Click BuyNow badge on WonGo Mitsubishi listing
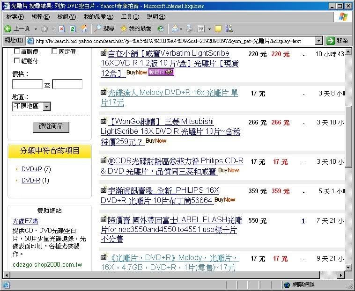Image resolution: width=355 pixels, height=291 pixels. [x=156, y=141]
